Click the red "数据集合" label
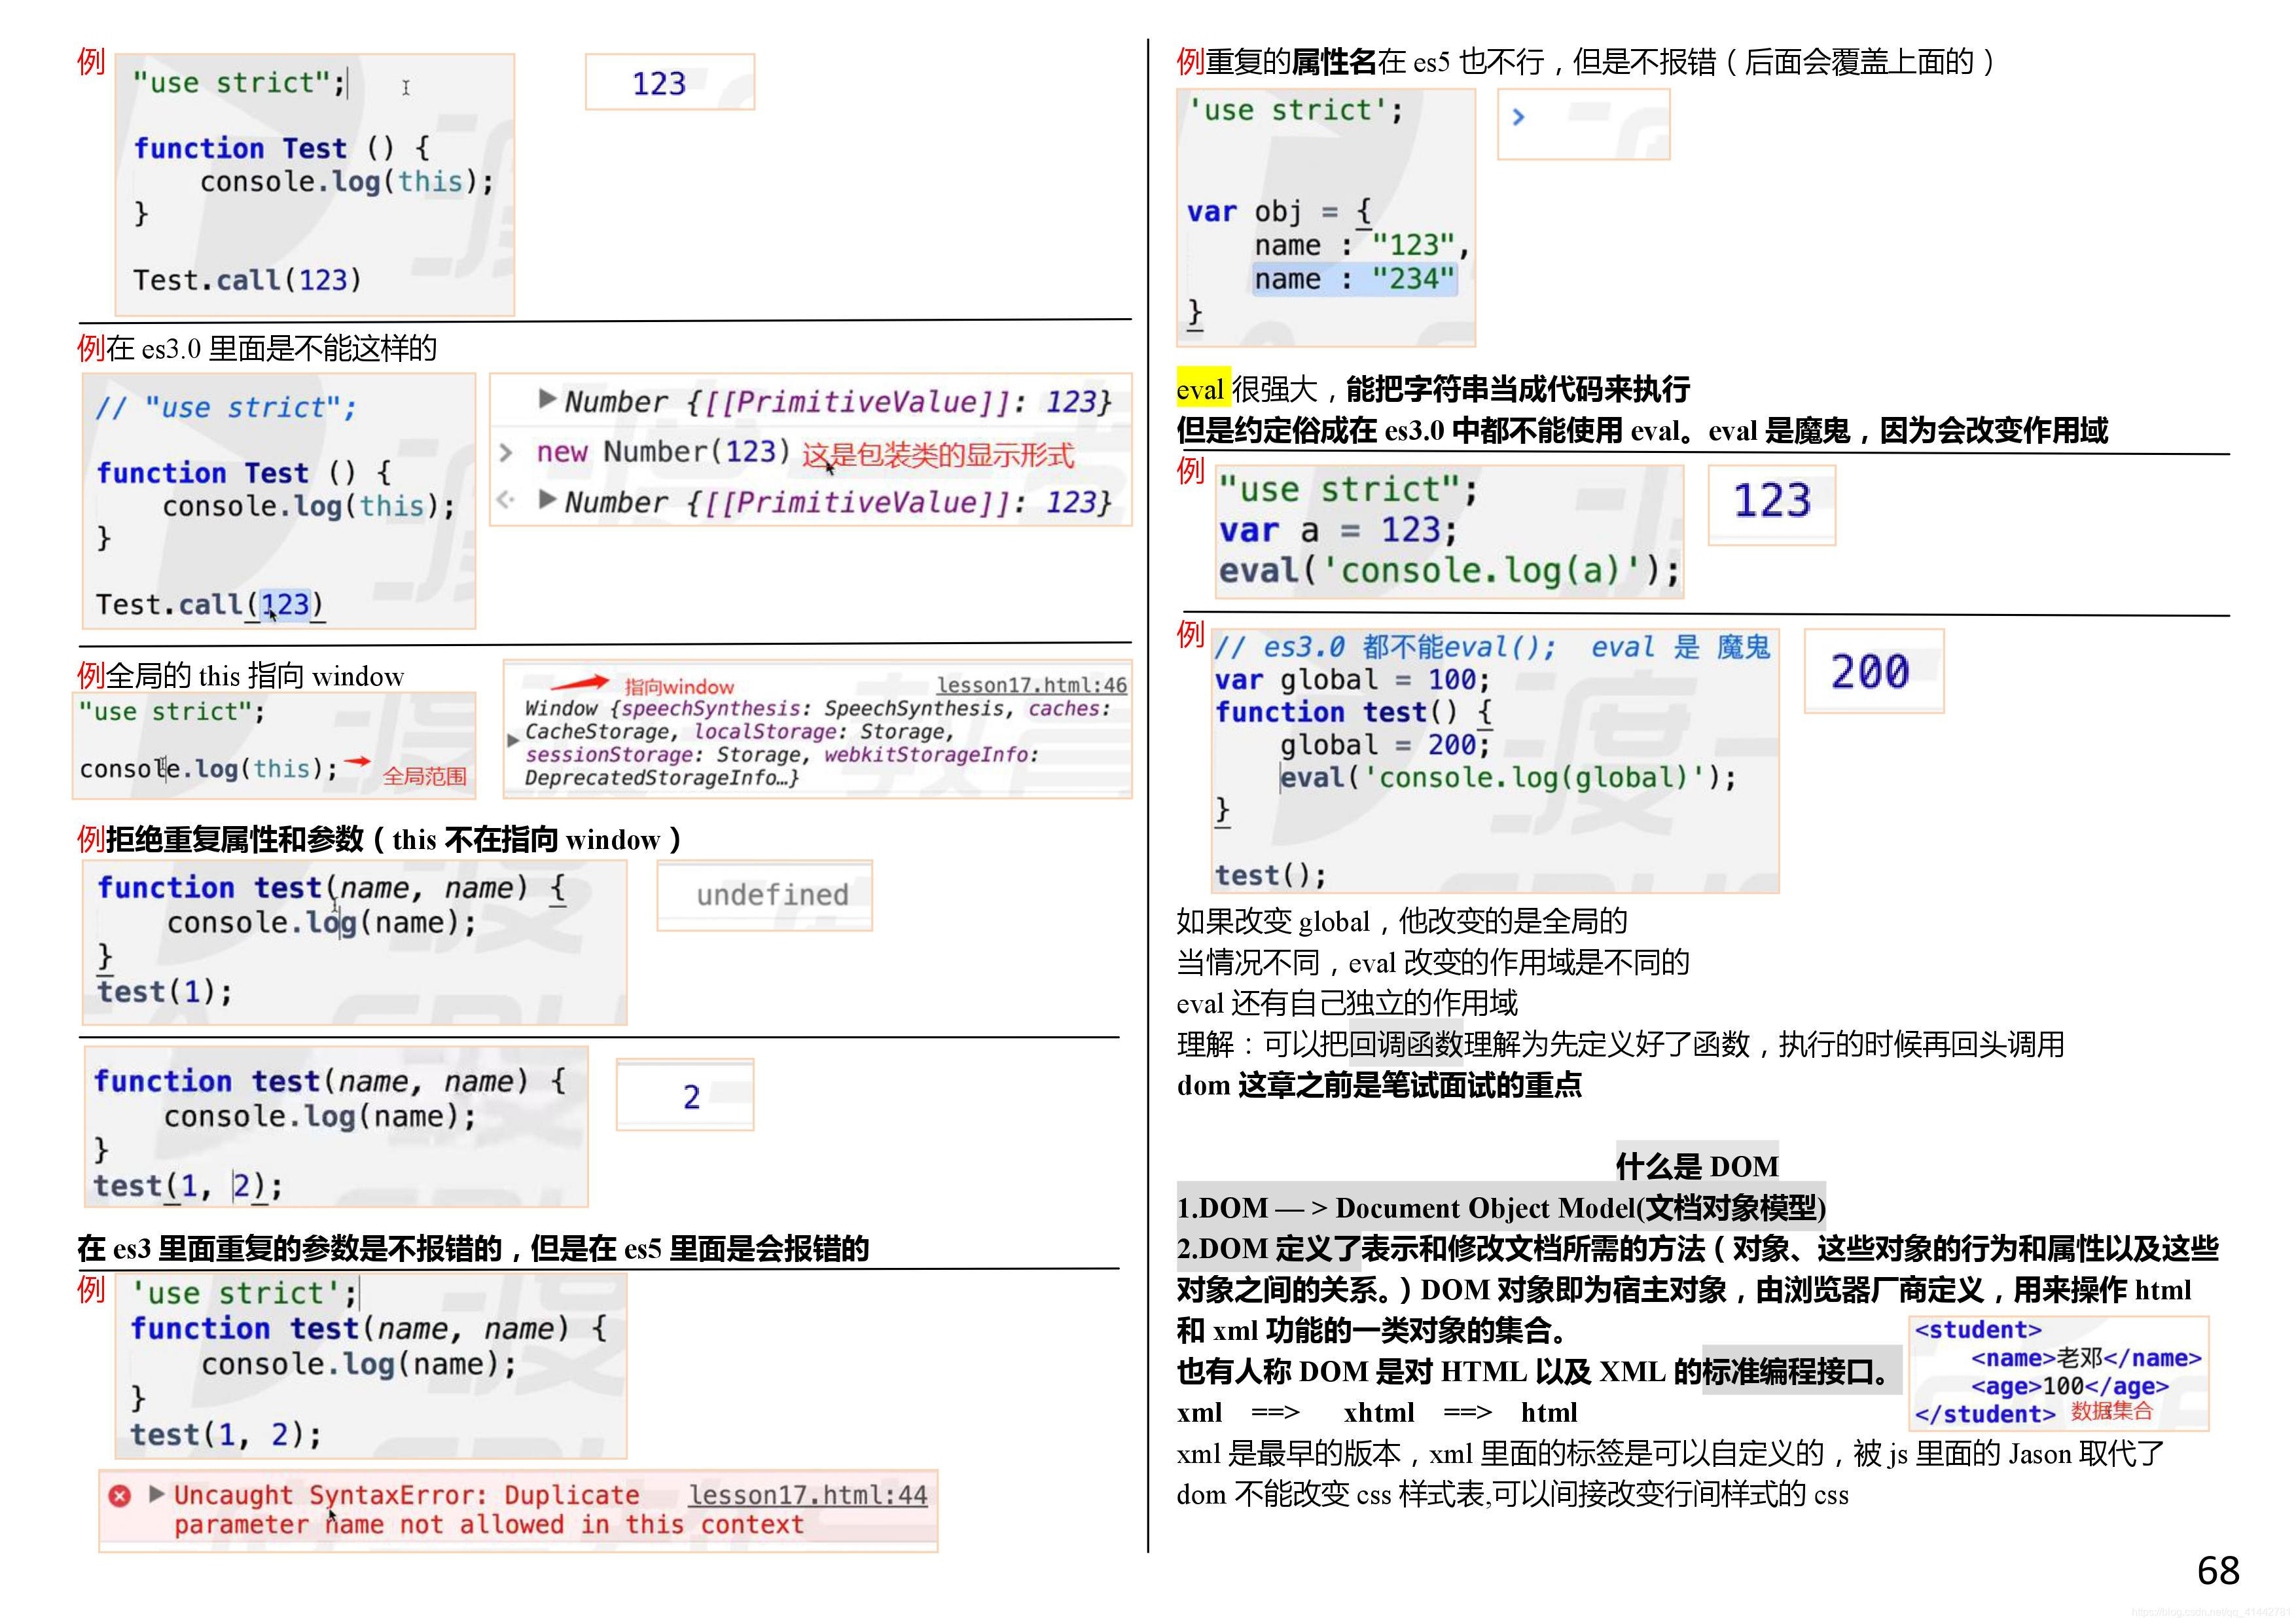This screenshot has height=1624, width=2296. click(x=2111, y=1411)
